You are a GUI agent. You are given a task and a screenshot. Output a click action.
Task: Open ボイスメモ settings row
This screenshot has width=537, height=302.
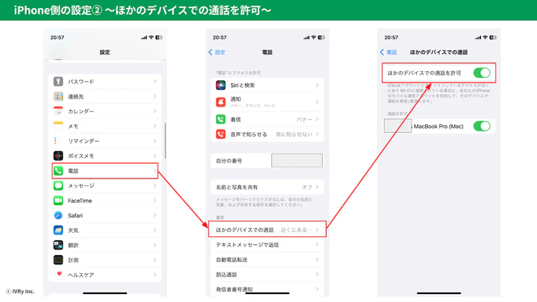(105, 156)
